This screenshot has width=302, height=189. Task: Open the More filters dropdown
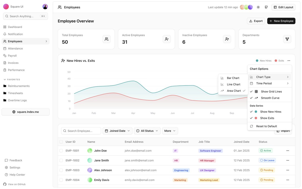[x=170, y=131]
